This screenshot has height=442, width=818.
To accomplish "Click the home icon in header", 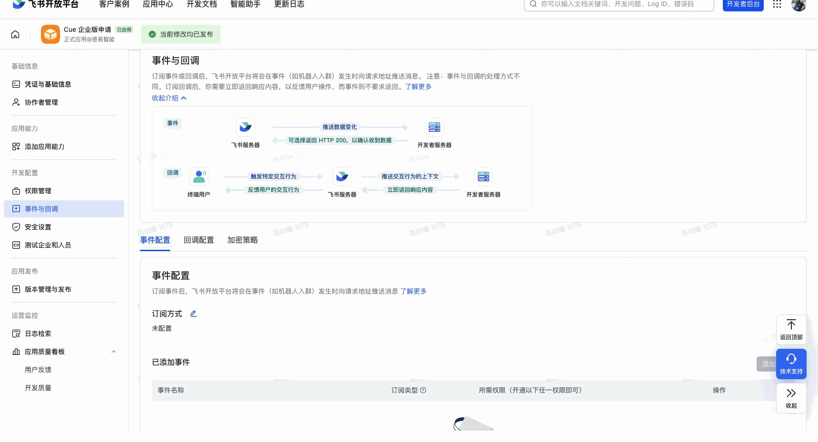I will [x=15, y=34].
